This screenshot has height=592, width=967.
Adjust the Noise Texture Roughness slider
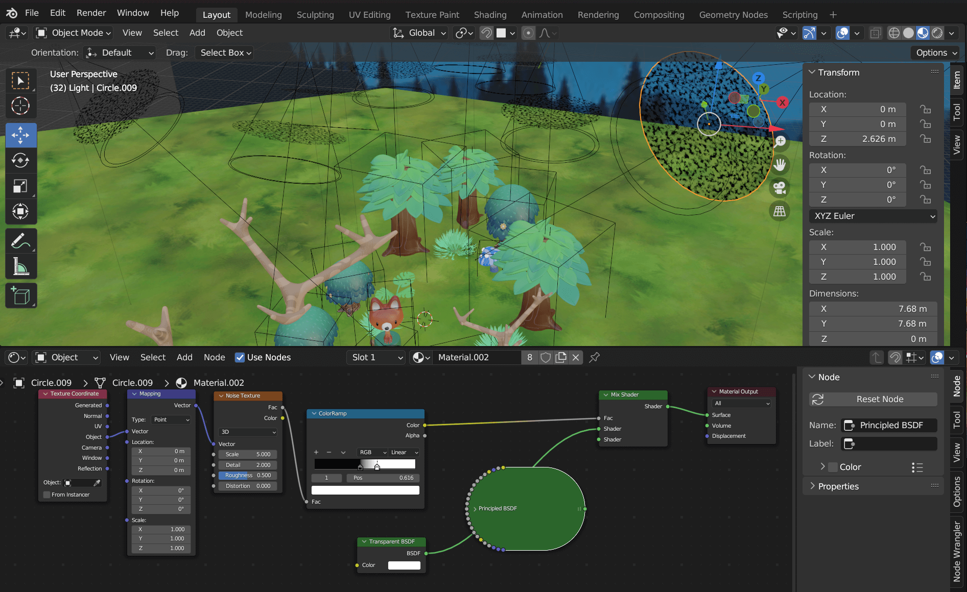point(248,475)
